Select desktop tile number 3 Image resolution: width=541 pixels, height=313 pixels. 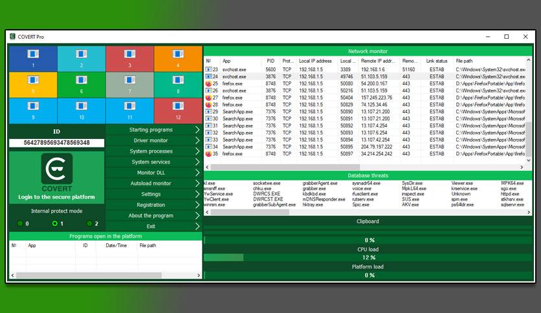coord(129,59)
